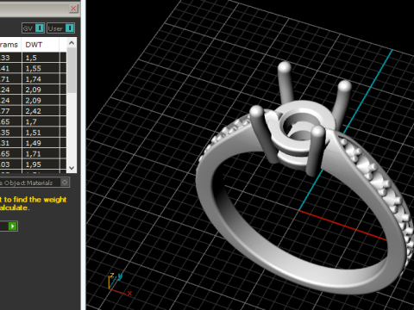
Task: Click the scrollbar up arrow in table
Action: point(72,43)
